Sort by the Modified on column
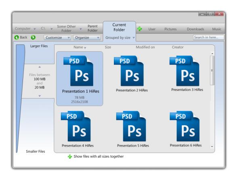Screen dimensions: 233x194 pos(145,47)
